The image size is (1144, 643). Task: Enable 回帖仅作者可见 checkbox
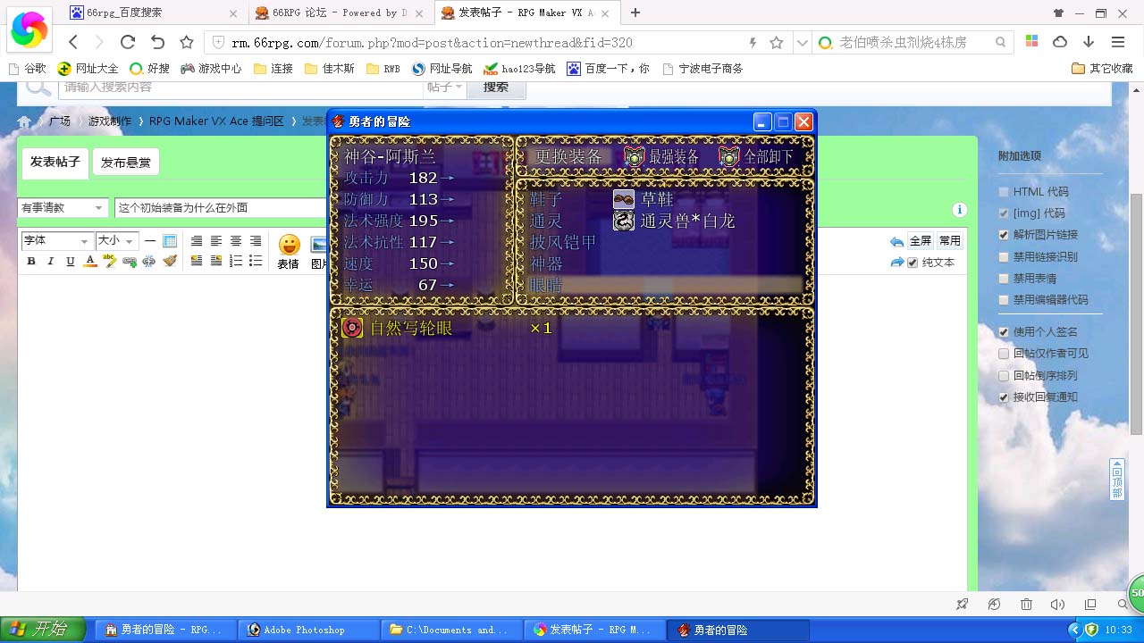(1004, 354)
